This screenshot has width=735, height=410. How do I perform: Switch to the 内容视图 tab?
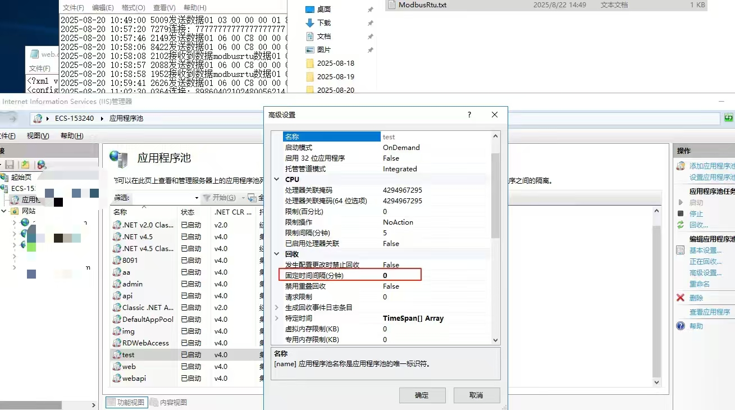[168, 402]
